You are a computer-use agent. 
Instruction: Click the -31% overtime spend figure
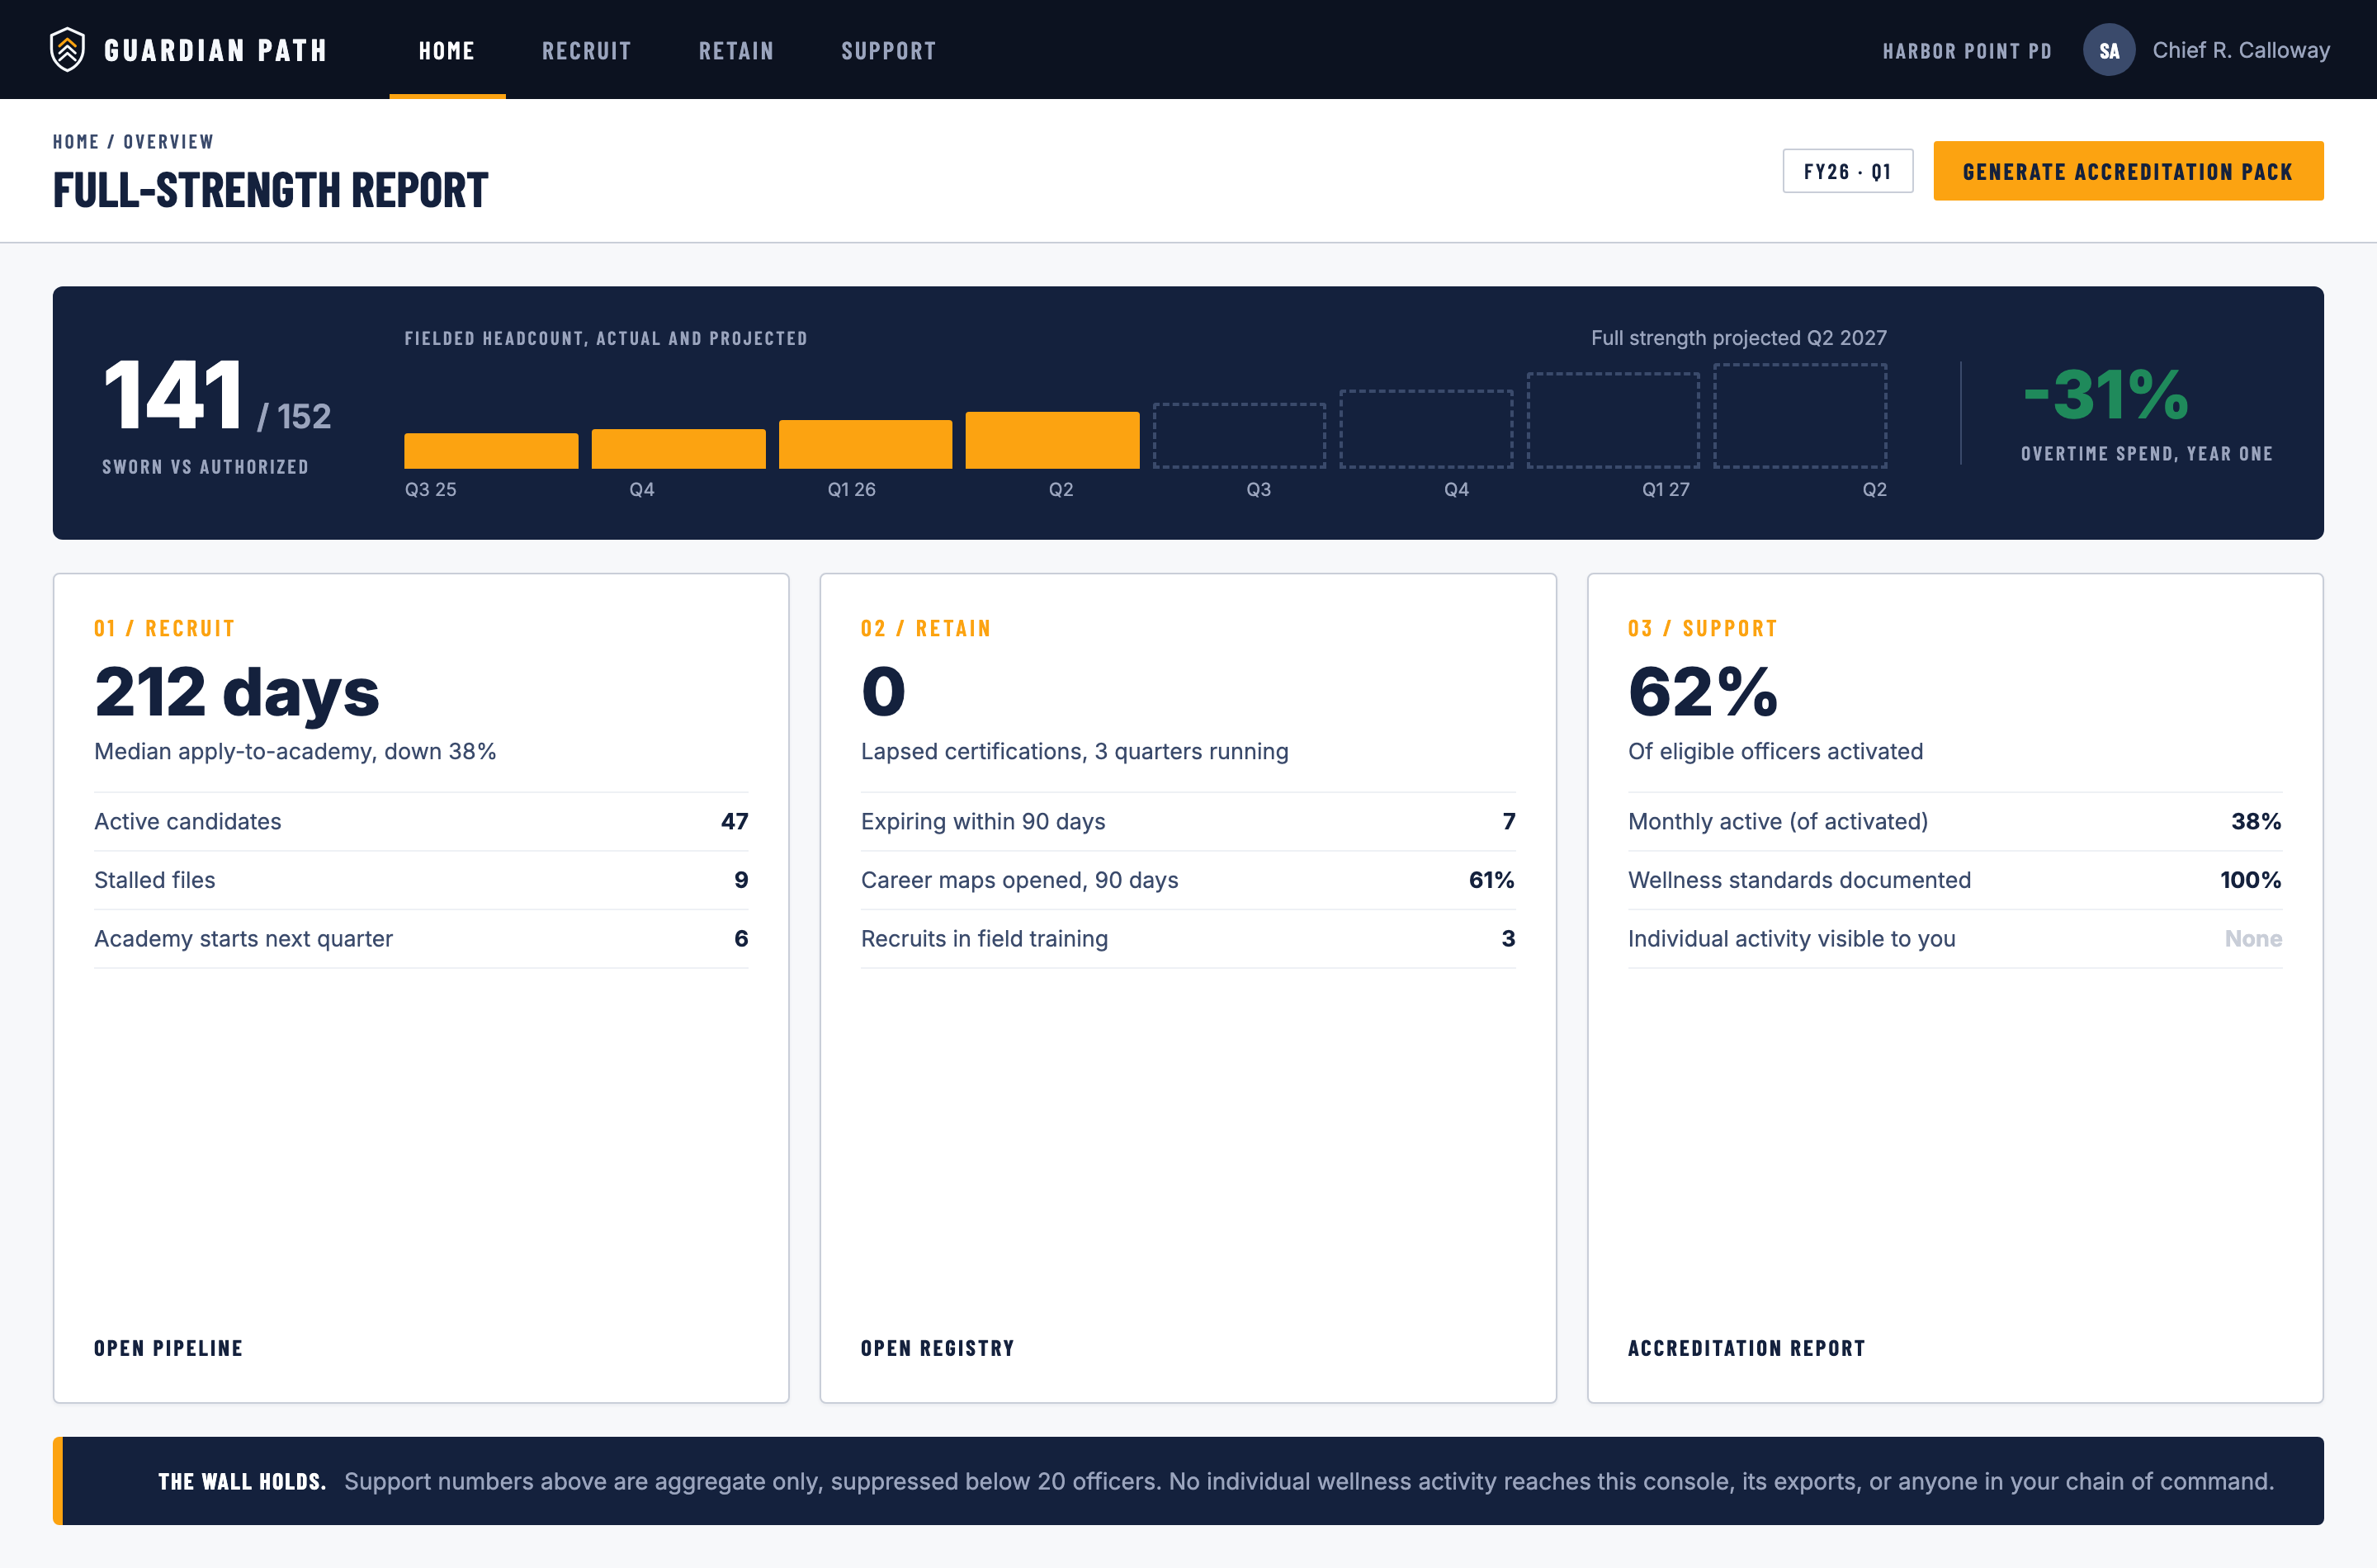[2105, 394]
